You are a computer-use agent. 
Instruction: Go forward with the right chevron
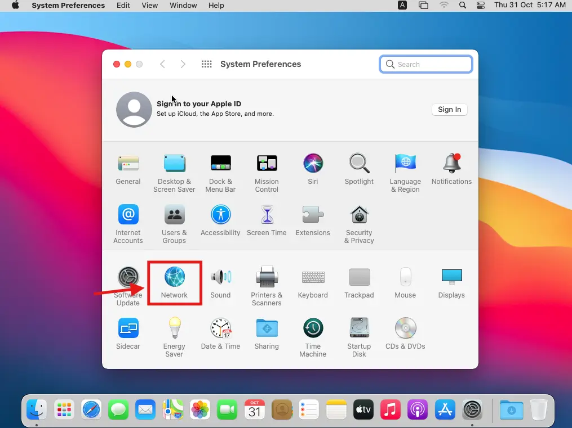pos(183,65)
